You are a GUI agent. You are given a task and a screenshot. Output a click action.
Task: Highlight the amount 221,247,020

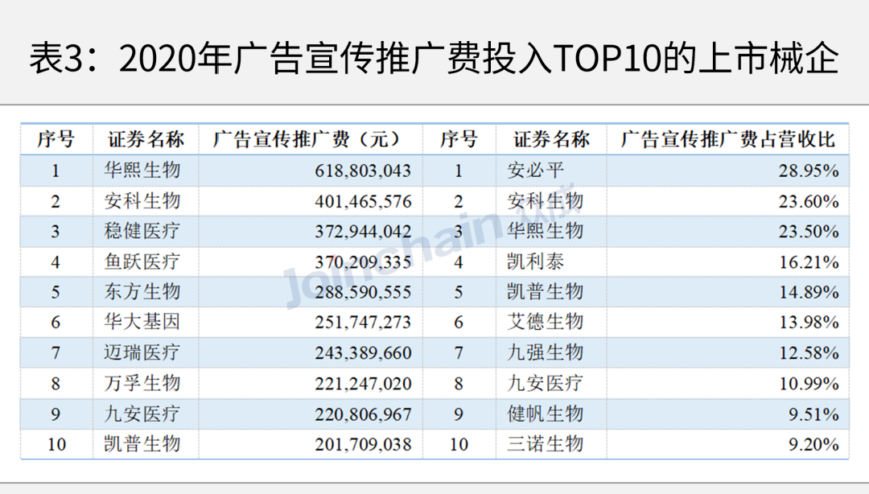click(363, 384)
